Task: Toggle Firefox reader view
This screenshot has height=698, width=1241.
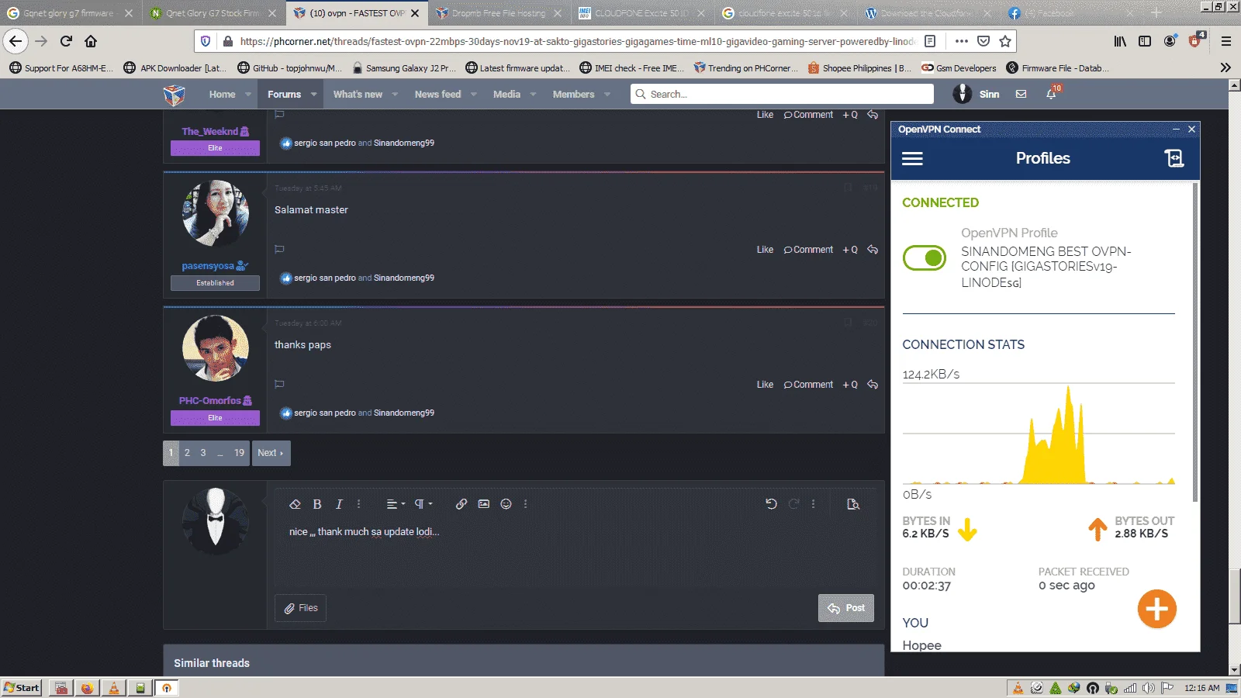Action: (x=930, y=41)
